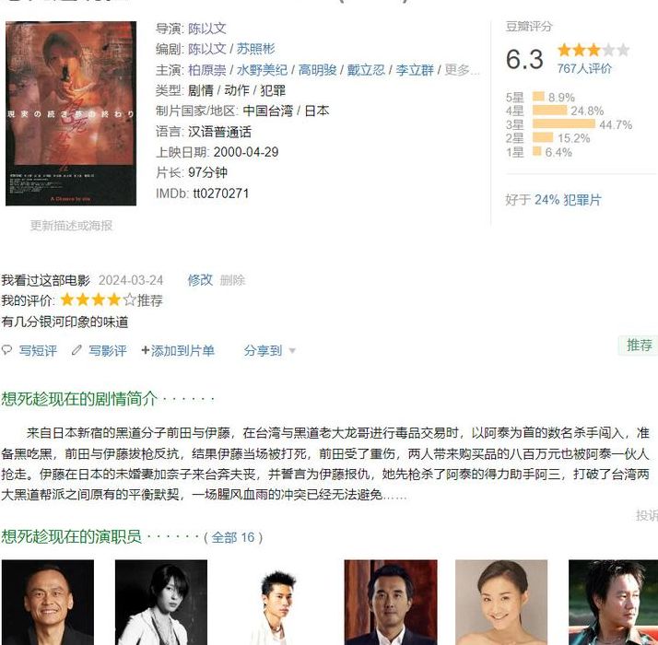Click the plus icon of 添加到片单
Viewport: 658px width, 645px height.
coord(146,350)
